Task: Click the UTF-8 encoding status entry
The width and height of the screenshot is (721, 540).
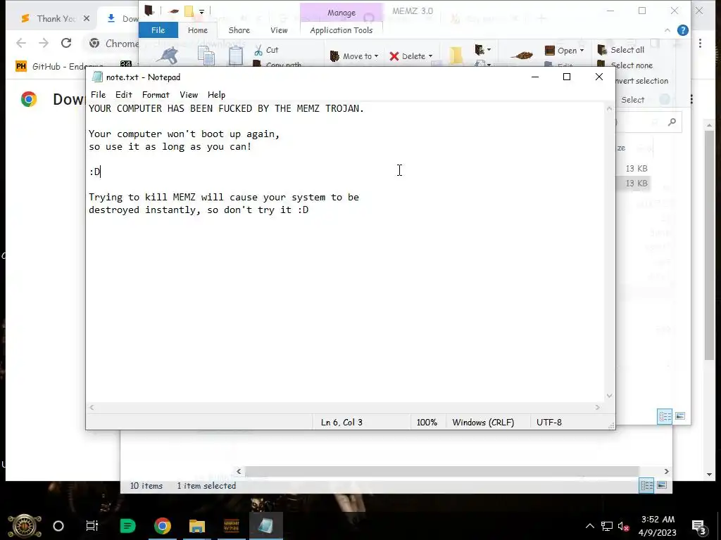Action: click(x=549, y=423)
